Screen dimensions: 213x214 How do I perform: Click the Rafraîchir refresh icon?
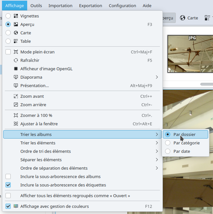pyautogui.click(x=16, y=60)
